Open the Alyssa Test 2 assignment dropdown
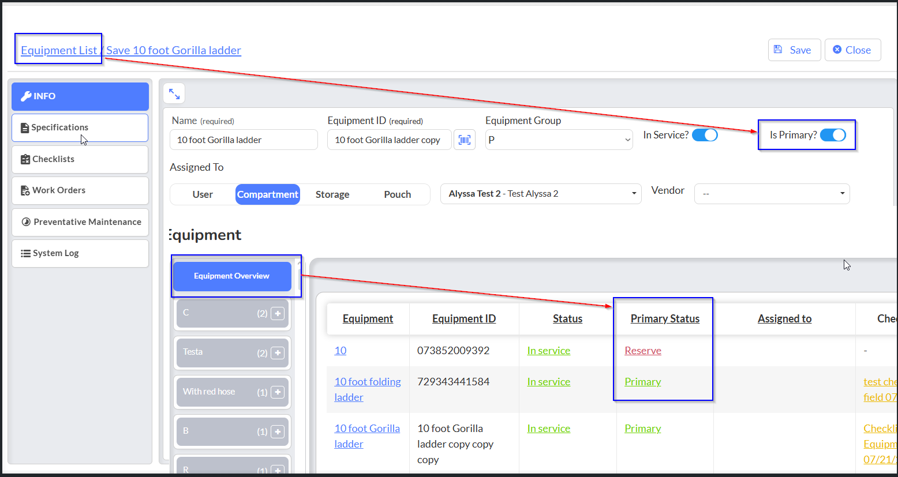This screenshot has width=898, height=477. click(541, 194)
